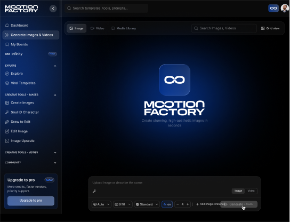The image size is (290, 222).
Task: Select Video in the Image/Video toggle
Action: (251, 191)
